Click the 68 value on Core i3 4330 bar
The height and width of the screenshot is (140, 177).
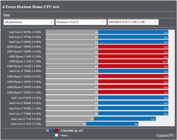pyautogui.click(x=84, y=124)
